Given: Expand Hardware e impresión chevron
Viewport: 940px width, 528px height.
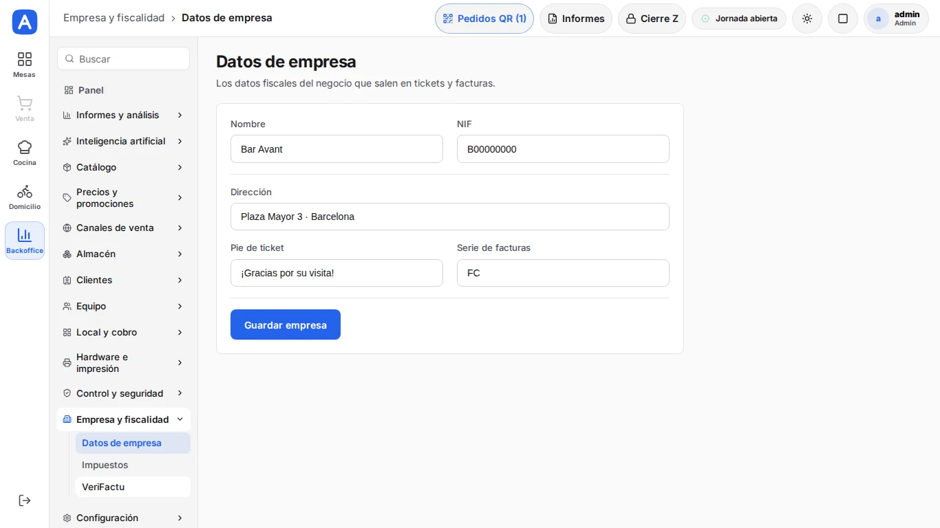Looking at the screenshot, I should (x=180, y=363).
